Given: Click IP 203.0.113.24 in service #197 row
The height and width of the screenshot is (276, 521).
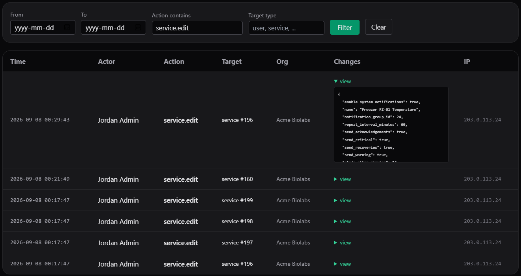Looking at the screenshot, I should coord(482,242).
